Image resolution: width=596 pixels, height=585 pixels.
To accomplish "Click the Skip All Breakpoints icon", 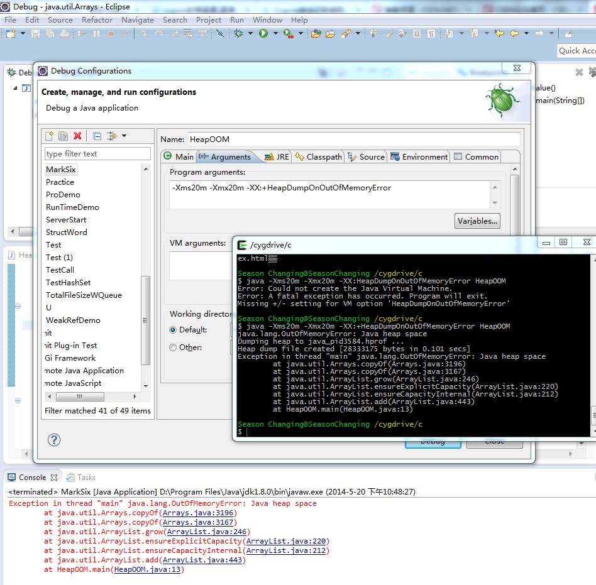I will point(220,34).
